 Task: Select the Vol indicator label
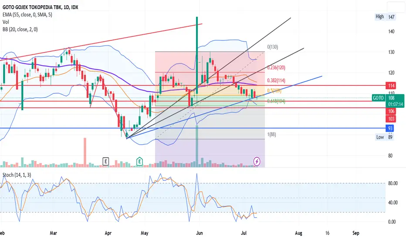(x=6, y=22)
